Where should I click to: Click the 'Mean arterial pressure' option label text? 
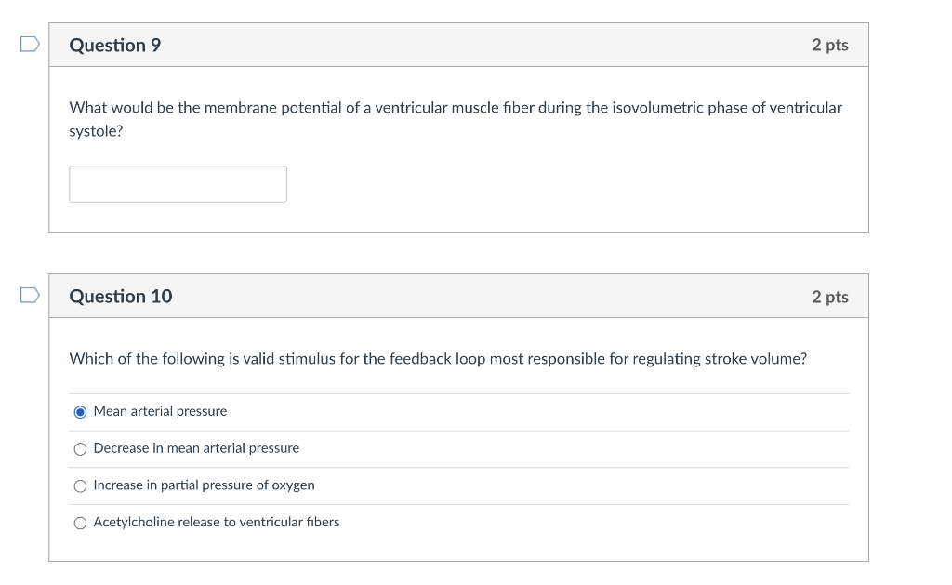(160, 411)
